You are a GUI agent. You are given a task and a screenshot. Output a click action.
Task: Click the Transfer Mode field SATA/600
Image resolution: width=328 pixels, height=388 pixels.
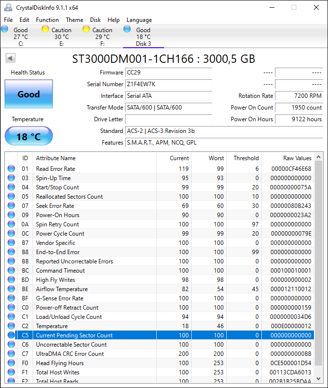click(x=169, y=108)
